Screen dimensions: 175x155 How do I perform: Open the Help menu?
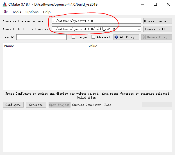pyautogui.click(x=47, y=12)
